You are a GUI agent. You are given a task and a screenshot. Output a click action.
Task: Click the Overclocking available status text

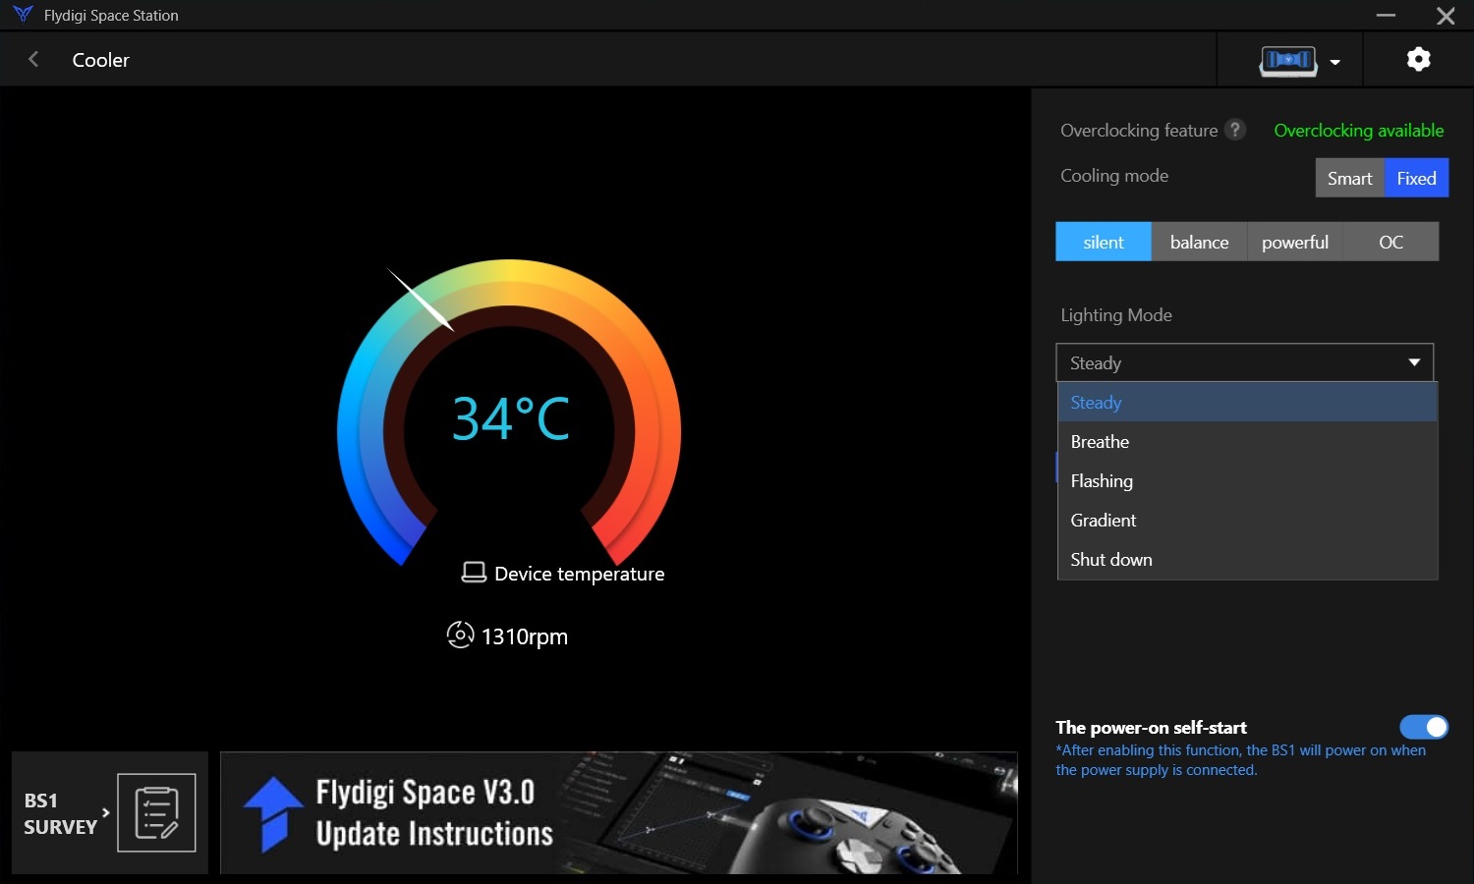tap(1359, 131)
